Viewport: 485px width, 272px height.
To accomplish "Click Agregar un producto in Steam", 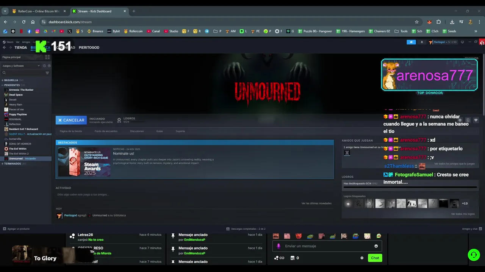I will [x=16, y=229].
